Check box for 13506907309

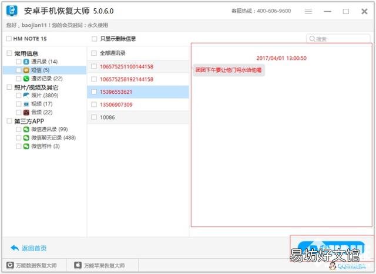pyautogui.click(x=94, y=104)
